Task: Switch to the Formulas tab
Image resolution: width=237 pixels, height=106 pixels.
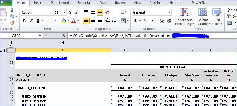Action: click(84, 3)
